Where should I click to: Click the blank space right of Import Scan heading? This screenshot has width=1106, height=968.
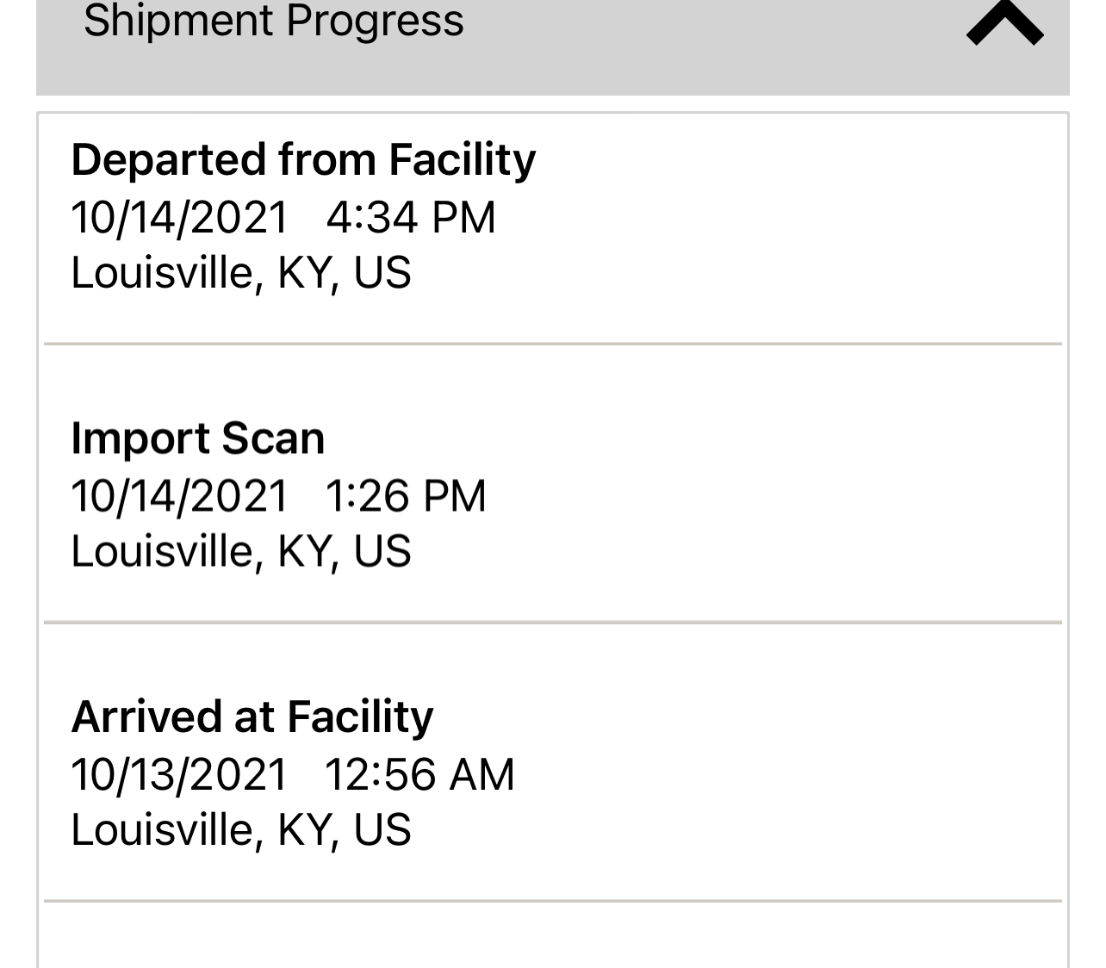pyautogui.click(x=689, y=438)
